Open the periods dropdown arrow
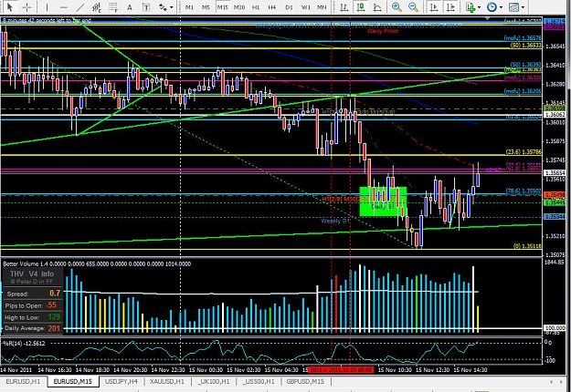The width and height of the screenshot is (571, 392). coord(501,7)
